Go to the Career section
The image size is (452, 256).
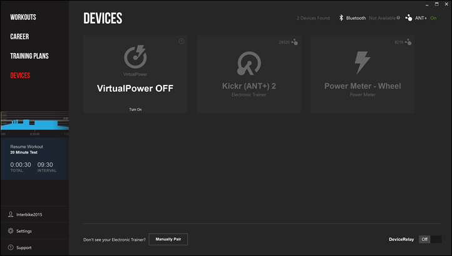[19, 37]
